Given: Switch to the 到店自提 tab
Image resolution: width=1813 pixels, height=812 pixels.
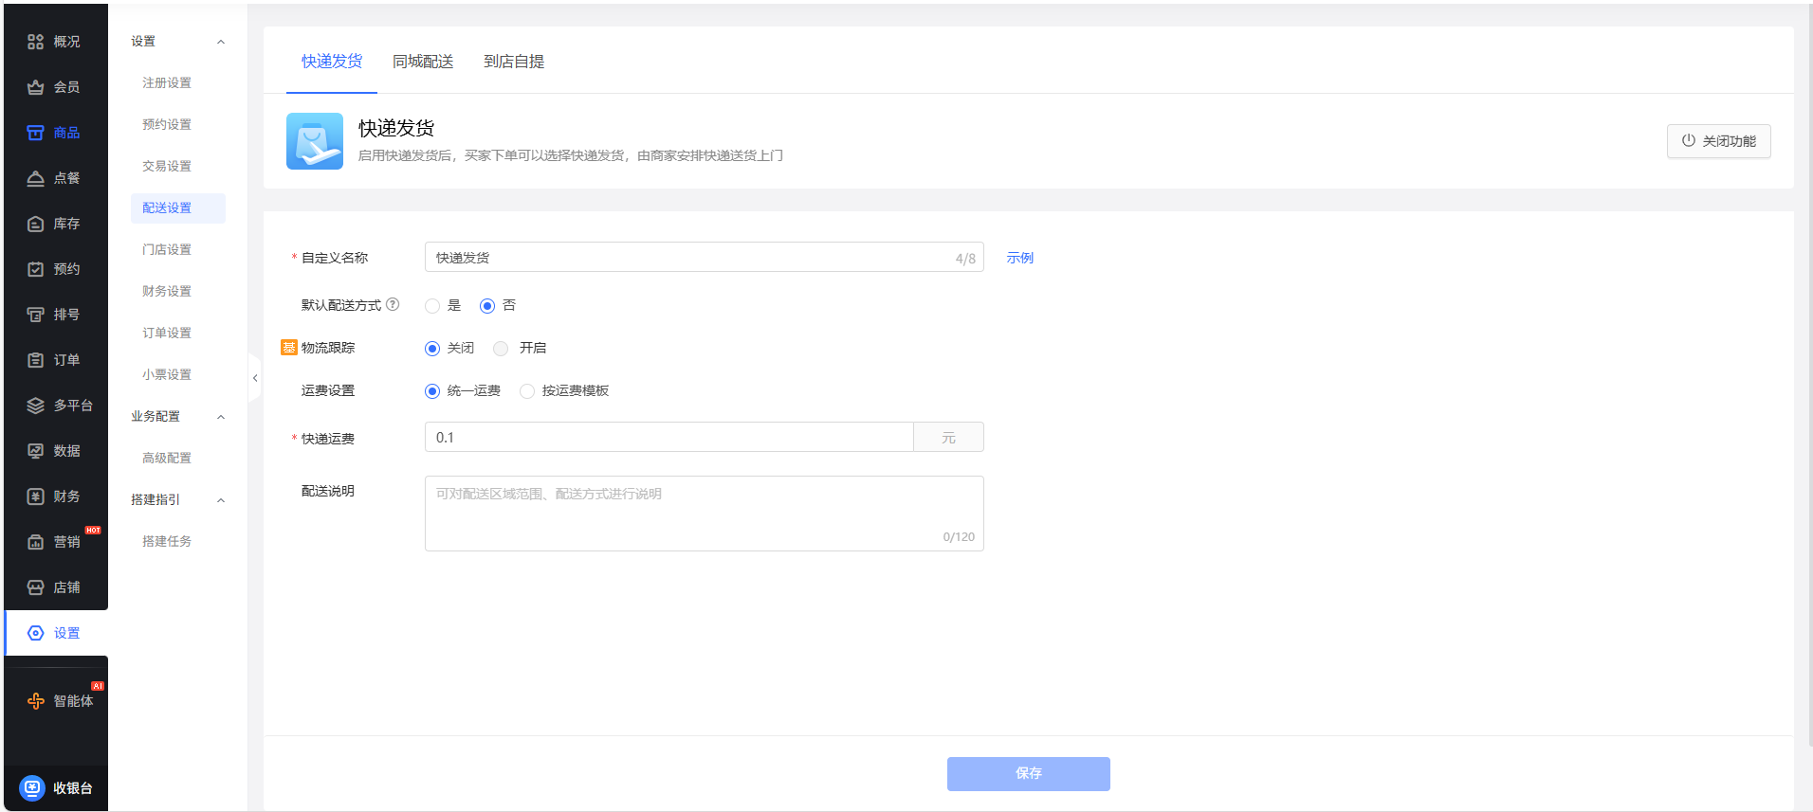Looking at the screenshot, I should click(x=514, y=62).
